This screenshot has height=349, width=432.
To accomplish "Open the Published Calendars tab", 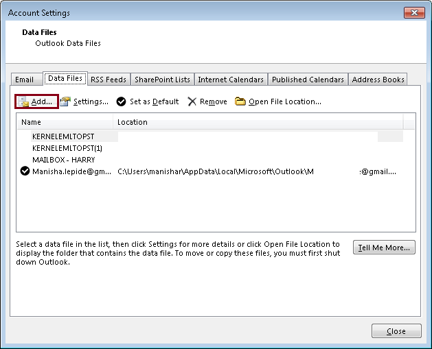I will click(x=308, y=80).
